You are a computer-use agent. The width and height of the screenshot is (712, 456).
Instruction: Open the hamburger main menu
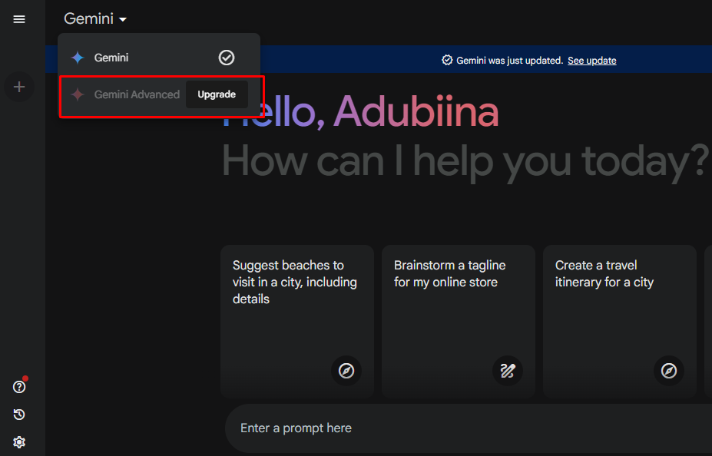[x=19, y=19]
